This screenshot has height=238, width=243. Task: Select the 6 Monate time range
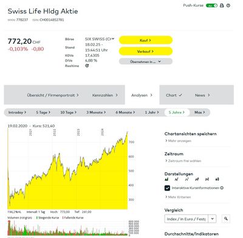click(125, 112)
